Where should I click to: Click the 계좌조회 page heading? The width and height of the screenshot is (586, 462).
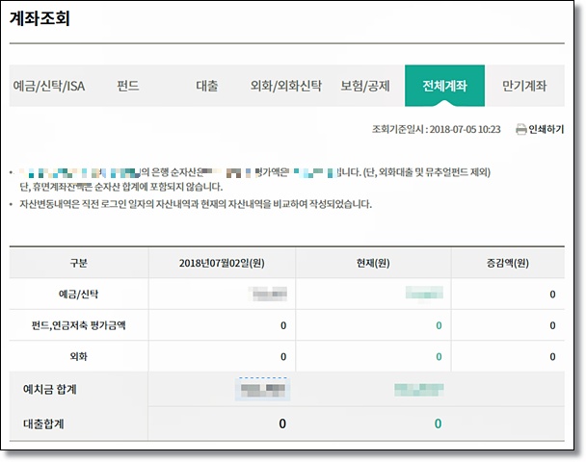(40, 18)
